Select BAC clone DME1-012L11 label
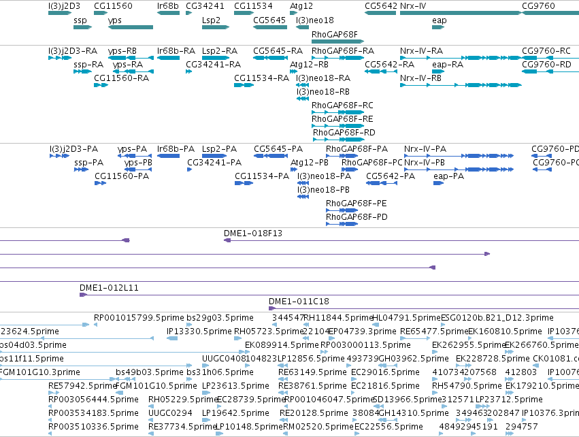579x437 pixels. (109, 288)
